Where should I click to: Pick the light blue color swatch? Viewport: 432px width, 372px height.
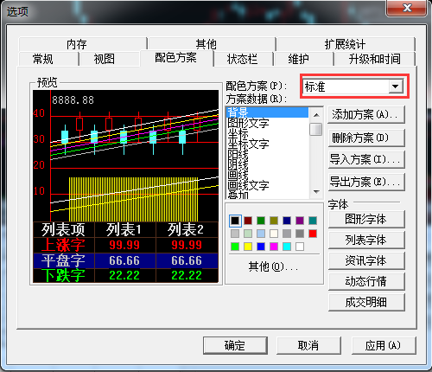coord(261,234)
